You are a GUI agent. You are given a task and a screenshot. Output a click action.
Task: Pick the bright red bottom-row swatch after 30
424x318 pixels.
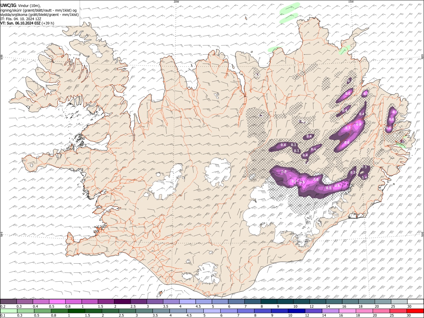click(415, 311)
